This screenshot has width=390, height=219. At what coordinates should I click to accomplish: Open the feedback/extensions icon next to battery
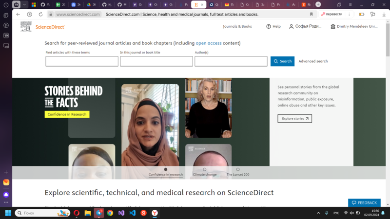[372, 14]
